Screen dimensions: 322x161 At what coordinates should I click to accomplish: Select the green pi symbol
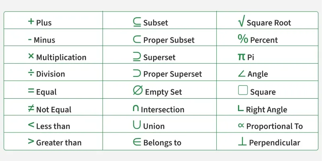pyautogui.click(x=241, y=57)
